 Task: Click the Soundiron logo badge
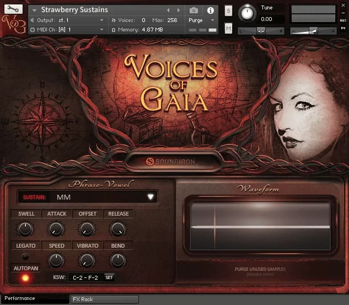point(170,162)
